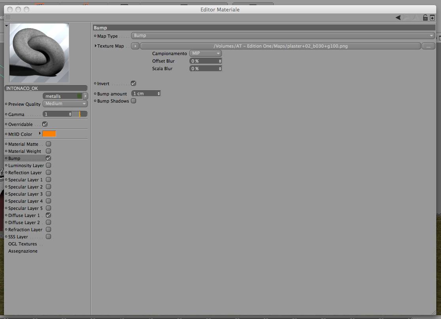Open the texture file browse ellipsis button
441x319 pixels.
[x=428, y=46]
